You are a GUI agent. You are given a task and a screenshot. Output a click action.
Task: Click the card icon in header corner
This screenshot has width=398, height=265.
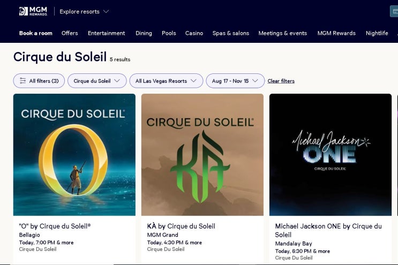coord(394,11)
